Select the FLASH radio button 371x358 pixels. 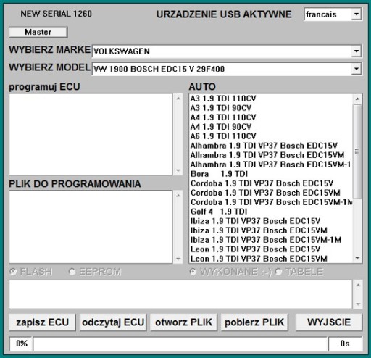tap(13, 272)
